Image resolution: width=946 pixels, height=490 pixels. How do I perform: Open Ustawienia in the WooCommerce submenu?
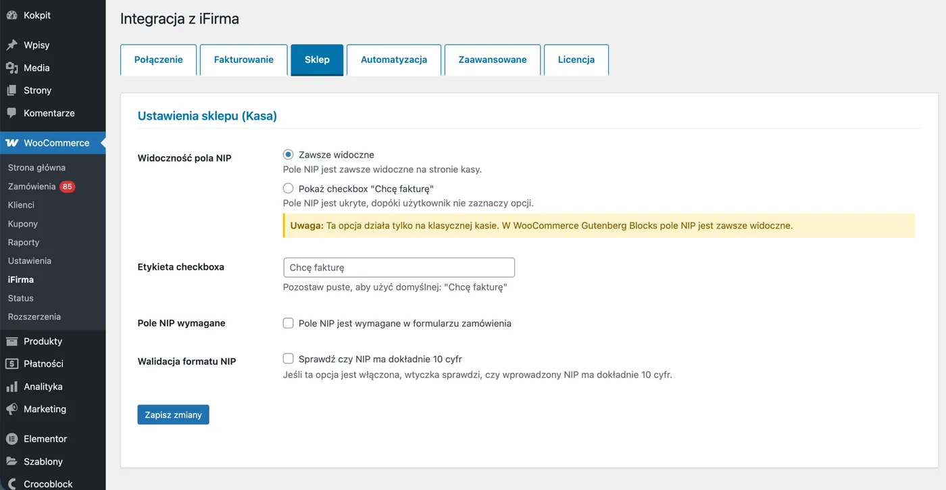tap(30, 261)
